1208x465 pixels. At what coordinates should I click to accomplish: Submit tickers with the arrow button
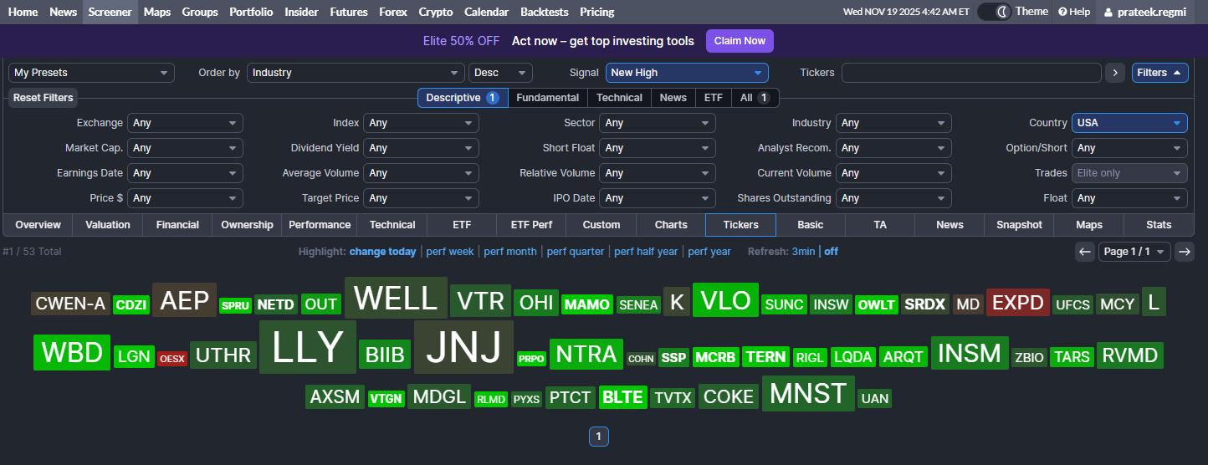tap(1114, 73)
